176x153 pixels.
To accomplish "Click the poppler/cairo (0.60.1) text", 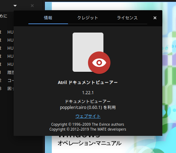I will [x=81, y=107].
